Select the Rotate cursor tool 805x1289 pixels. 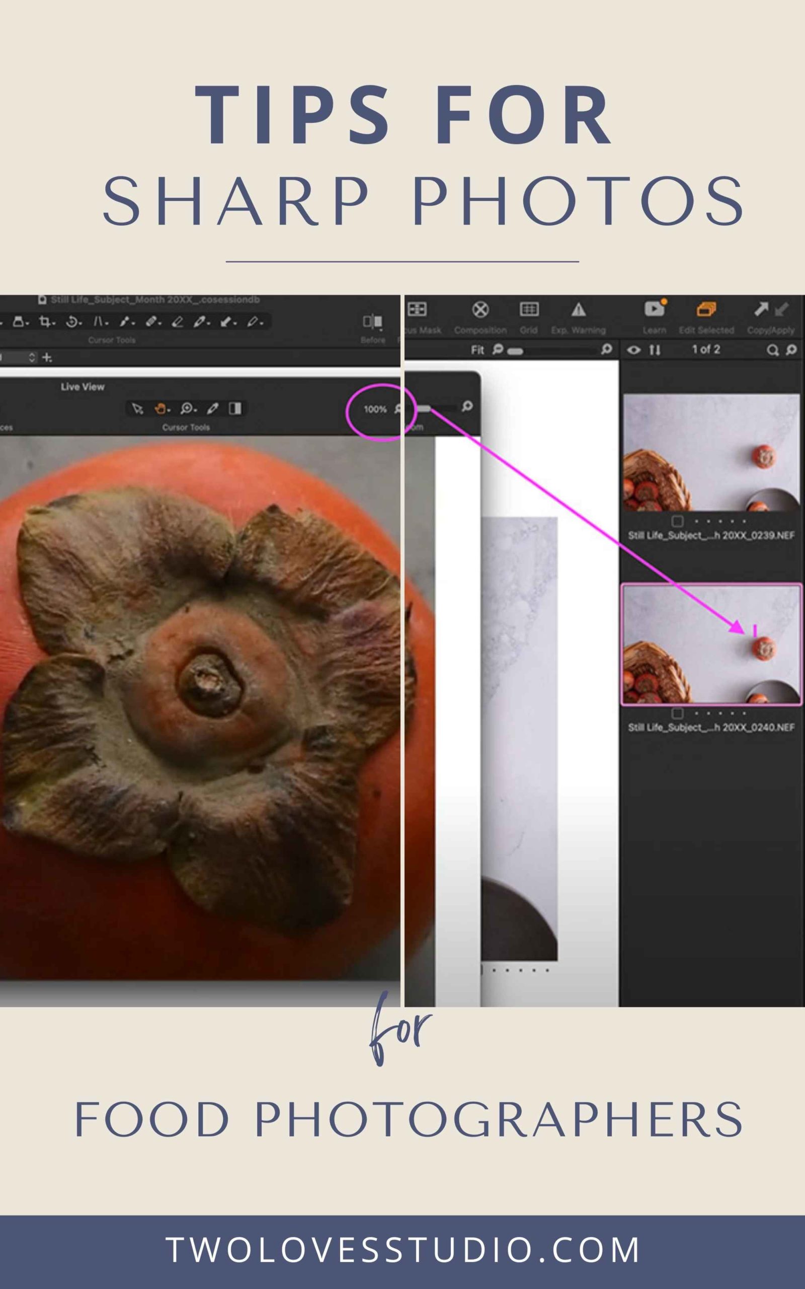tap(72, 322)
